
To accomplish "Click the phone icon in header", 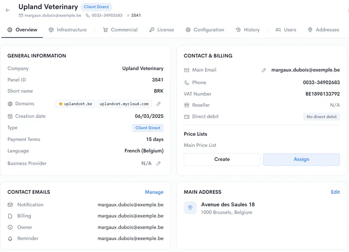I will (88, 16).
